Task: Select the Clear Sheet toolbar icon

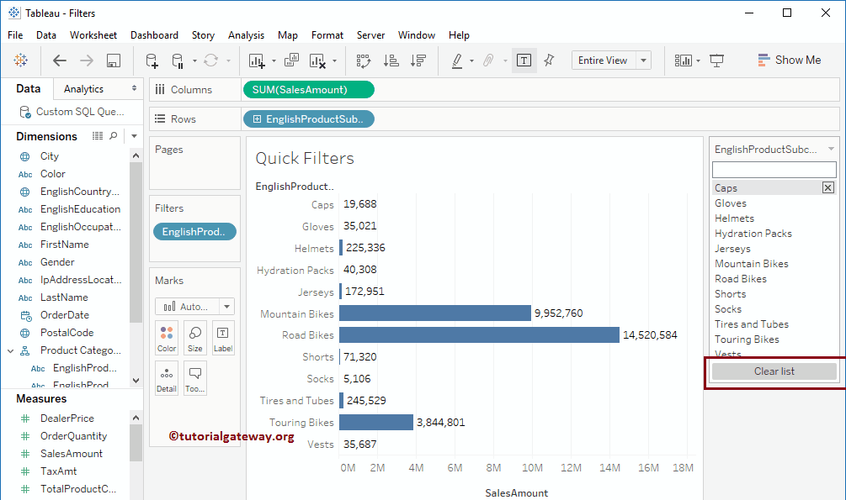Action: pos(318,61)
